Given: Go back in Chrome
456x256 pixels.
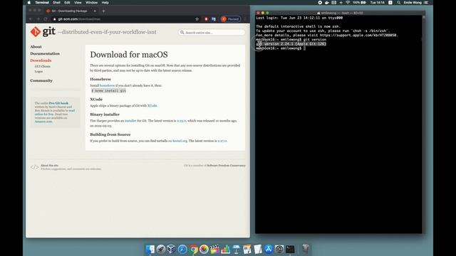Looking at the screenshot, I should (31, 19).
